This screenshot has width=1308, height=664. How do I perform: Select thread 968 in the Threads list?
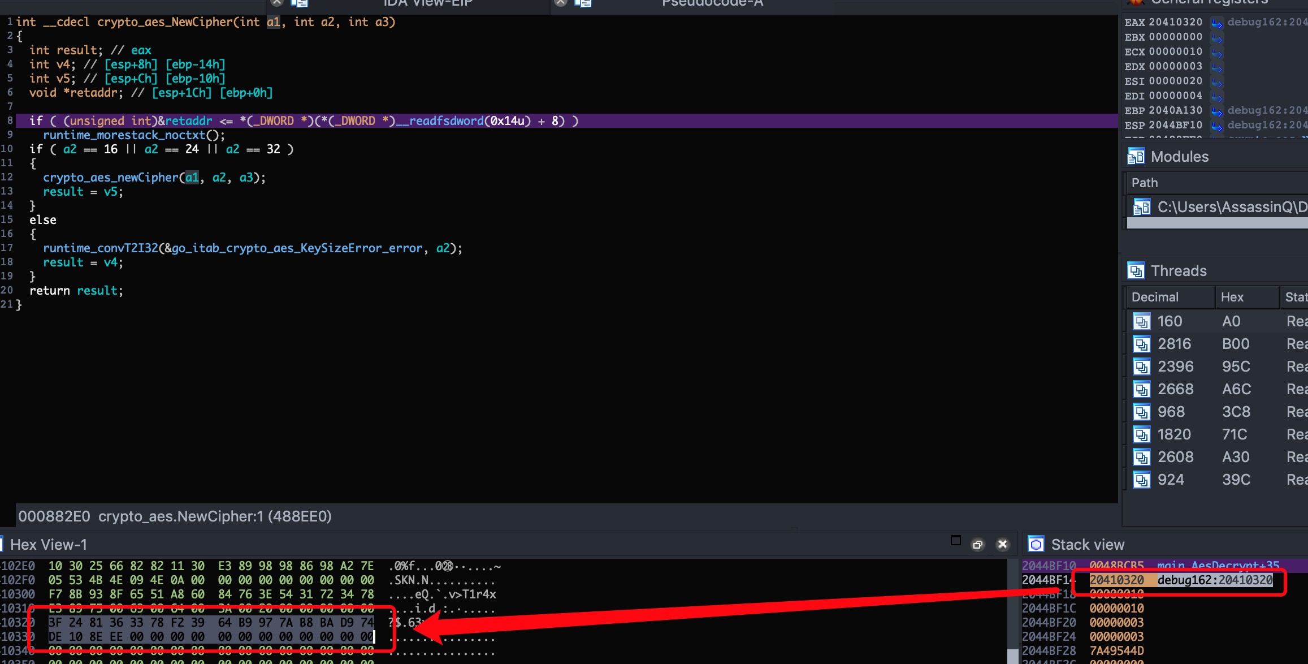1171,412
